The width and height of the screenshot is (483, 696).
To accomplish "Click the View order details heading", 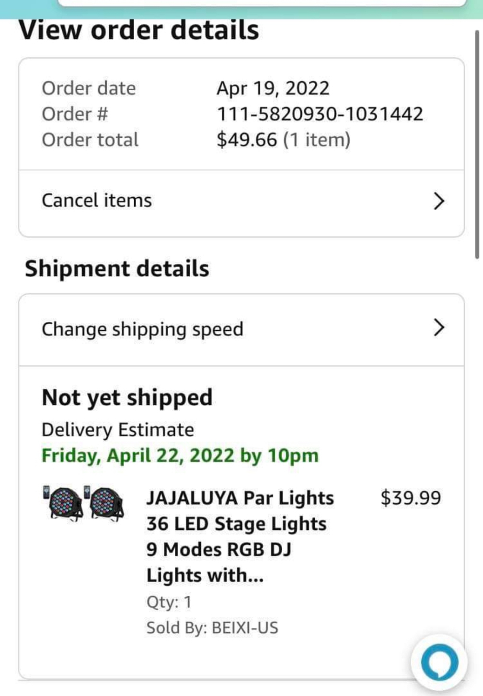I will click(139, 30).
